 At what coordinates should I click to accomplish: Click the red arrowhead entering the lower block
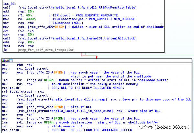pos(96,57)
